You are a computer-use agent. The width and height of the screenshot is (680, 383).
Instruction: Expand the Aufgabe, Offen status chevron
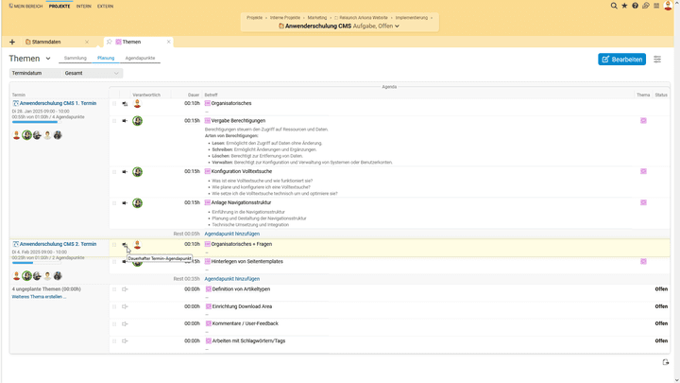pyautogui.click(x=397, y=26)
